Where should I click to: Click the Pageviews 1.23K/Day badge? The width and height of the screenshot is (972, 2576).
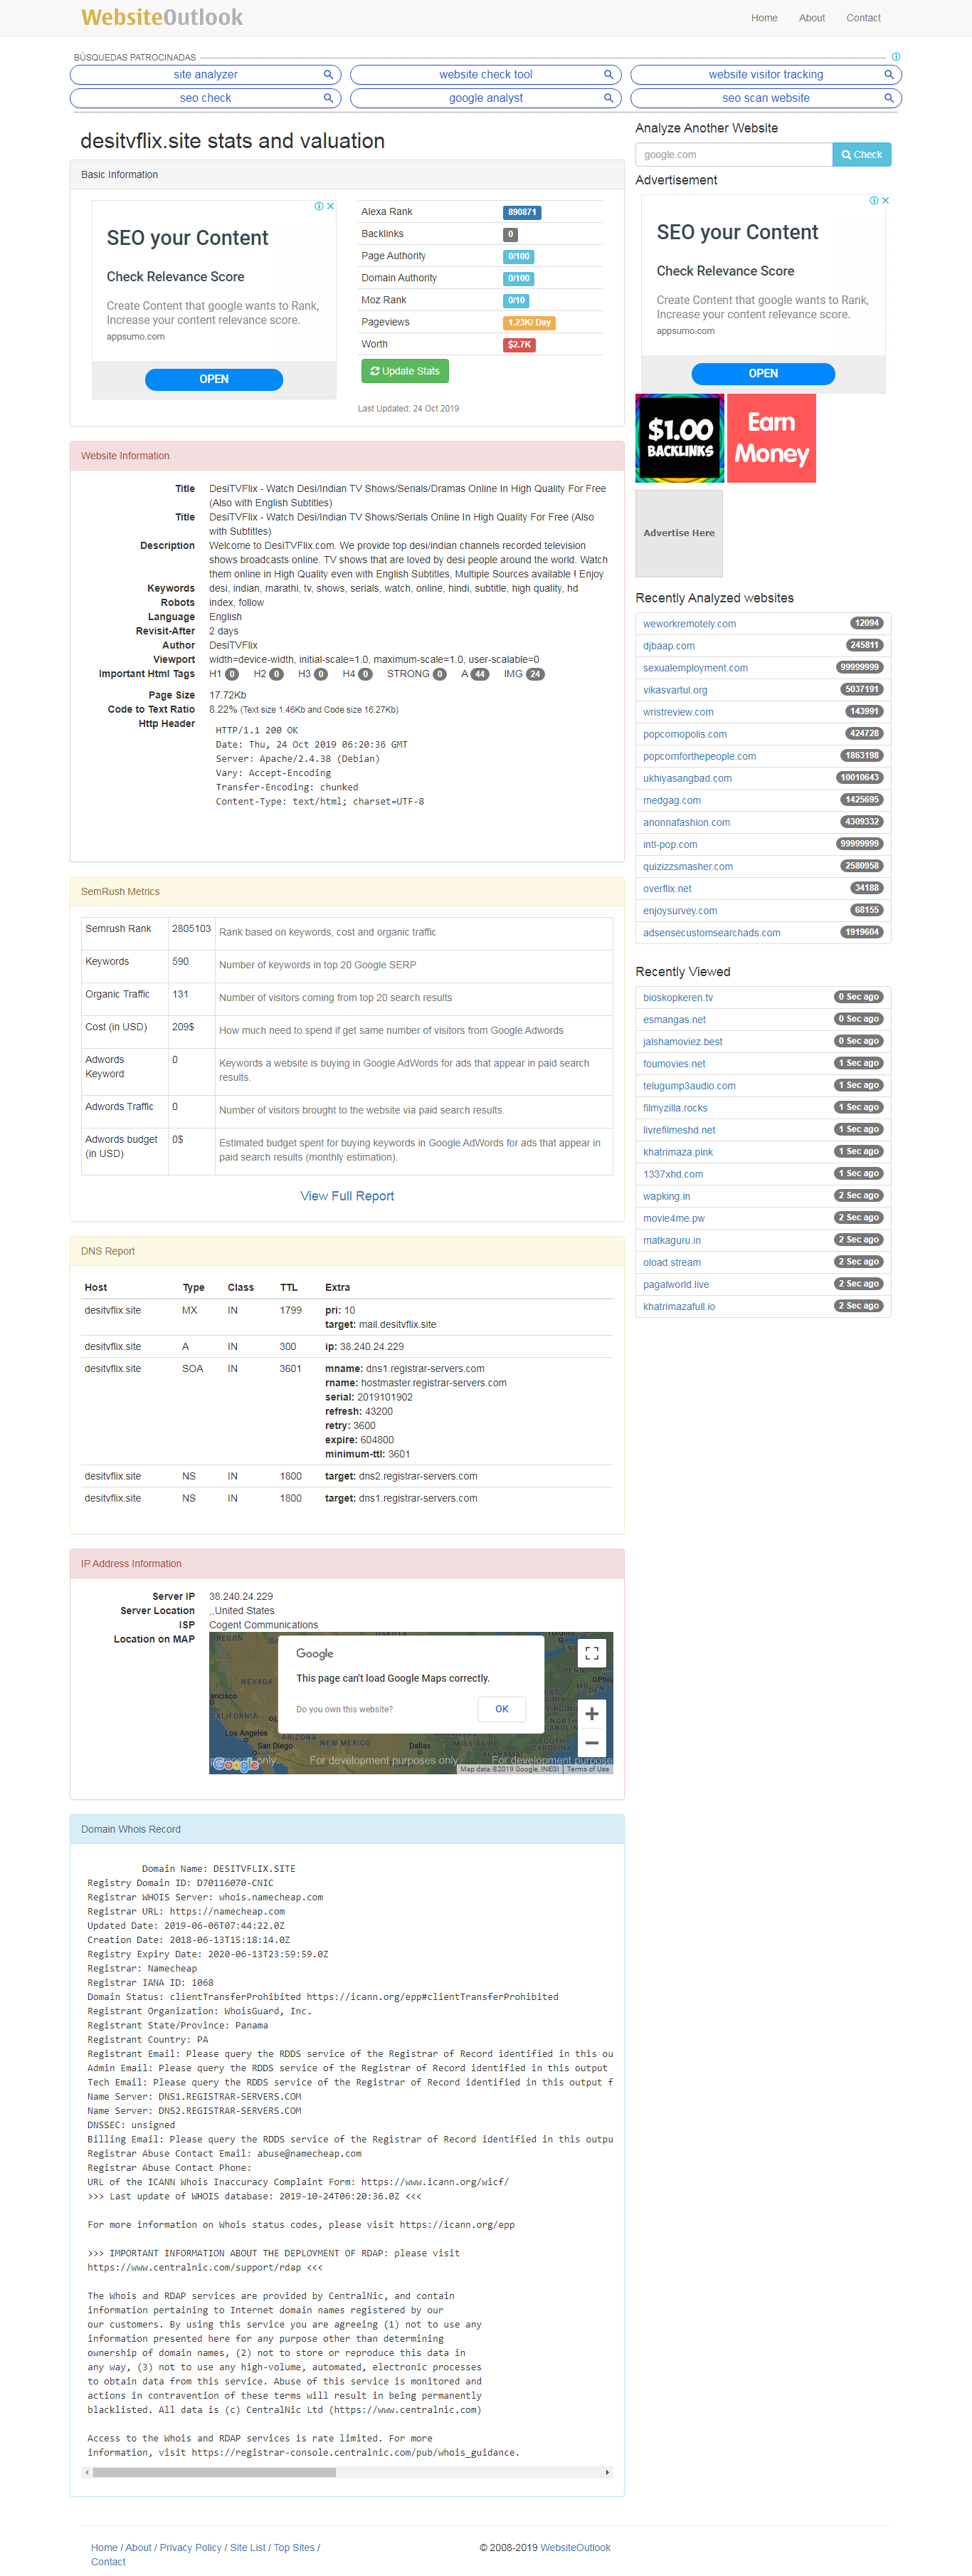click(529, 322)
